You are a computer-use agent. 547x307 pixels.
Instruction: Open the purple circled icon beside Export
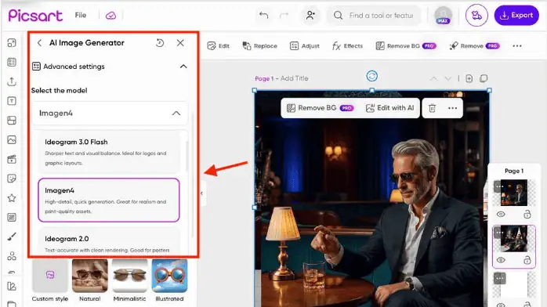click(x=476, y=16)
